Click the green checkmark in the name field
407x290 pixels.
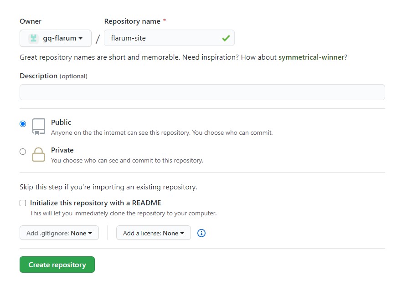click(x=226, y=38)
